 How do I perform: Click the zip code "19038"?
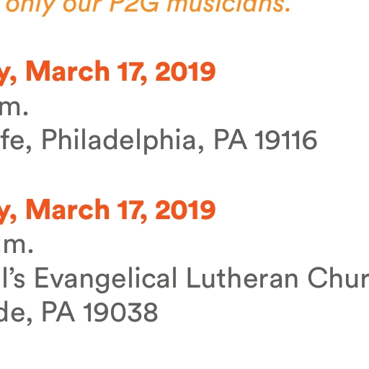tap(120, 312)
